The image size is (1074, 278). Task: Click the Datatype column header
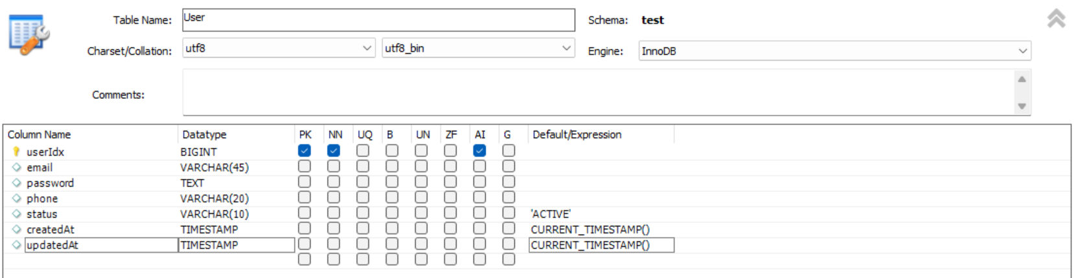coord(204,134)
